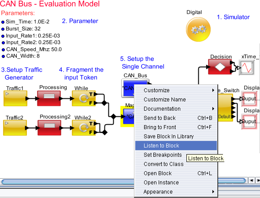Expand the Appearance submenu
The width and height of the screenshot is (260, 198).
pyautogui.click(x=176, y=192)
